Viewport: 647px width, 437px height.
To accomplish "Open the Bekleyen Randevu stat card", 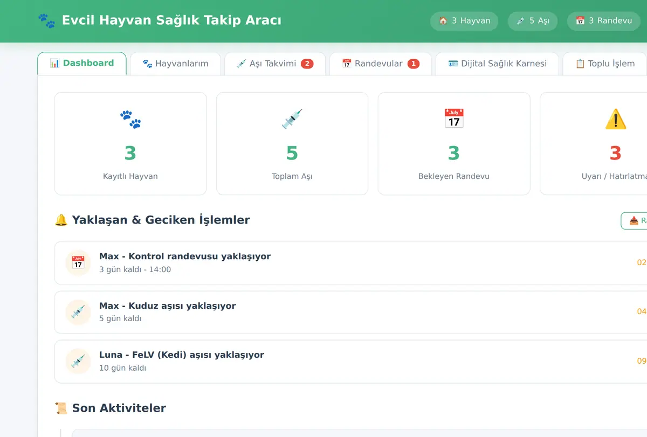I will click(x=454, y=143).
